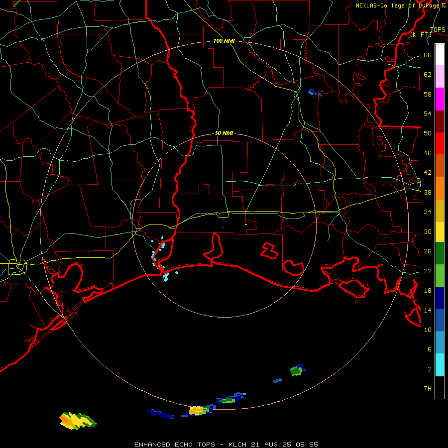
Task: Click the "18" legend value
Action: tap(428, 291)
